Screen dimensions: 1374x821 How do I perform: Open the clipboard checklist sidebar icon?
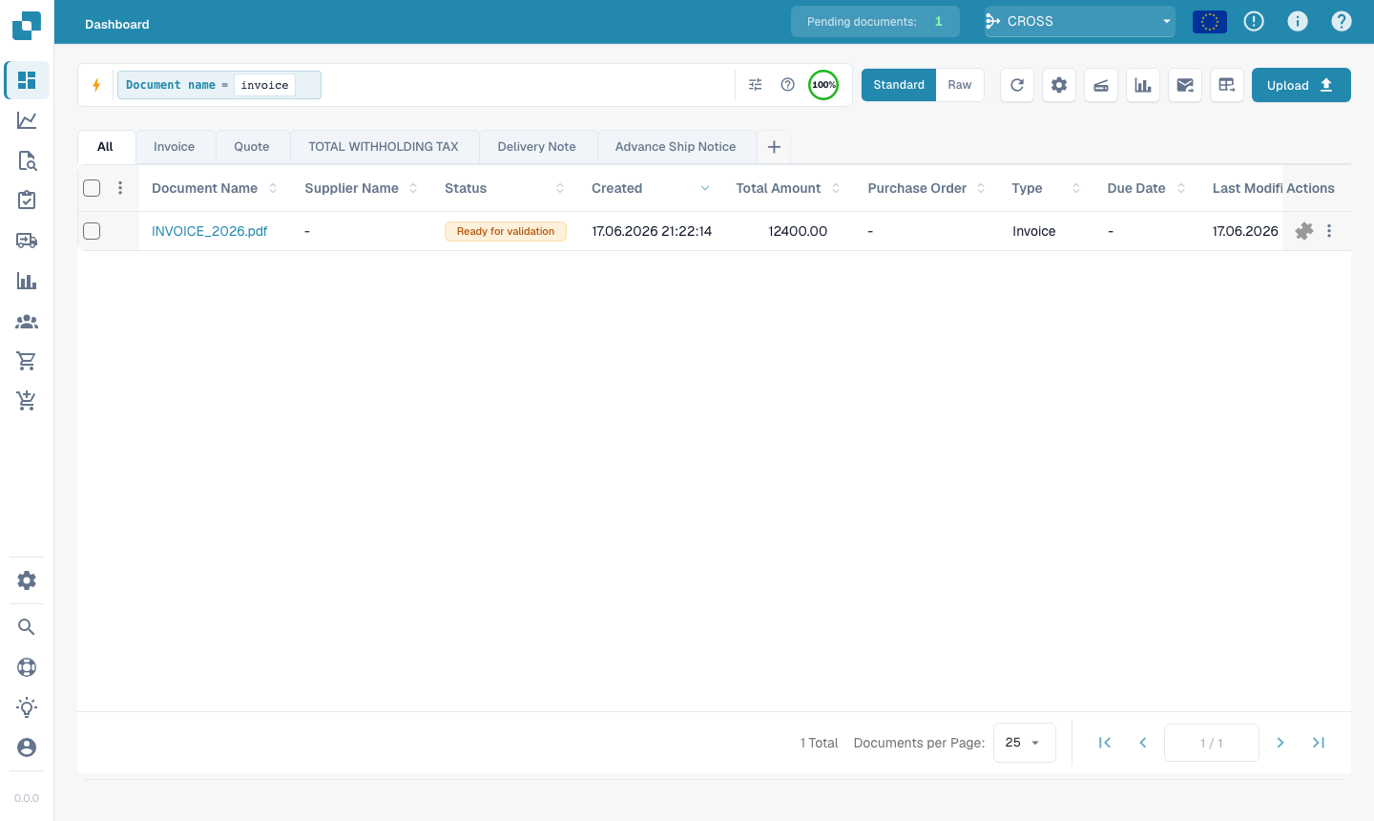27,200
